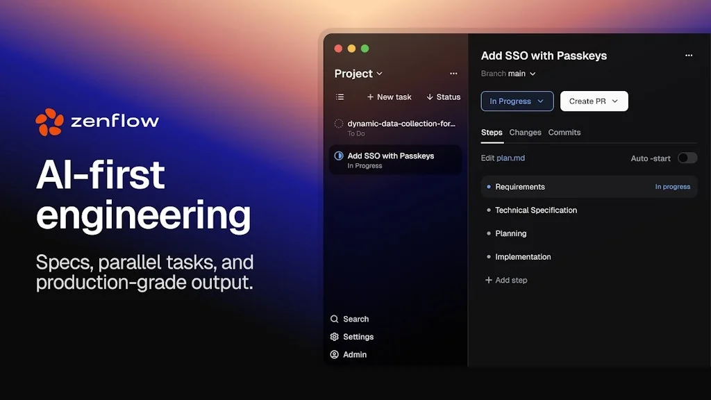Open the Branch main selector
Screen dimensions: 711x400
pos(508,74)
